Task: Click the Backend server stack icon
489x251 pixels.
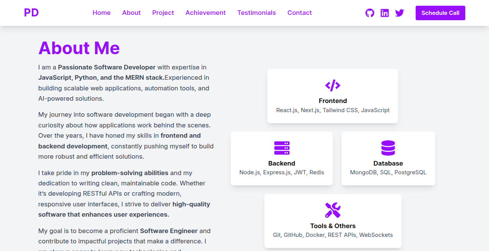Action: [282, 148]
